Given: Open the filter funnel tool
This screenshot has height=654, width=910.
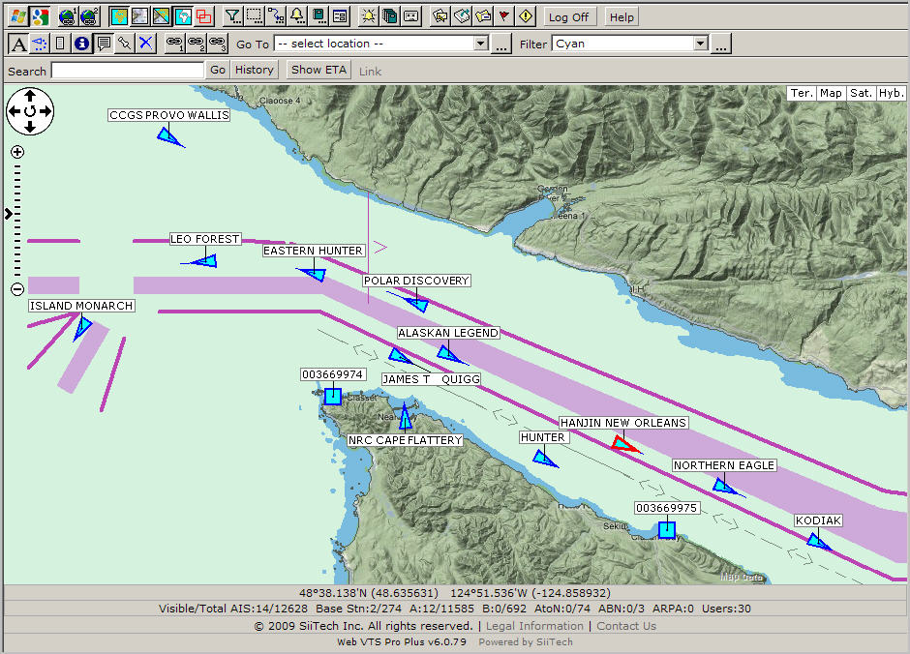Looking at the screenshot, I should tap(232, 16).
